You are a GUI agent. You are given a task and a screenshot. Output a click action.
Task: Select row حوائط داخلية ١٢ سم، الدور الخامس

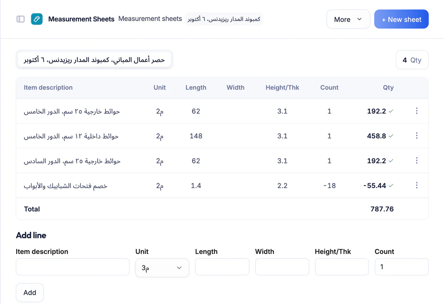(x=222, y=136)
